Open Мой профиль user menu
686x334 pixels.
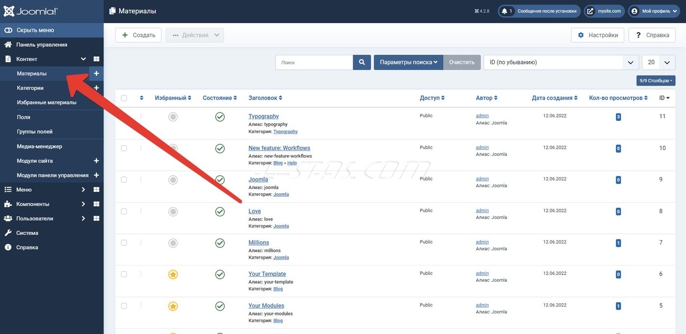654,11
